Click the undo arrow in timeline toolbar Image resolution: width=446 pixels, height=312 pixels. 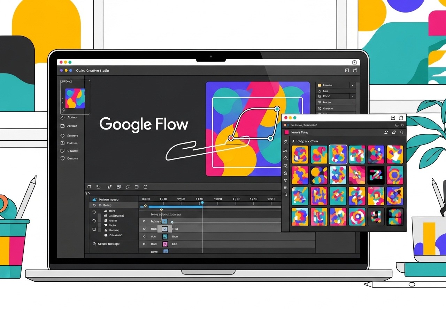(98, 187)
